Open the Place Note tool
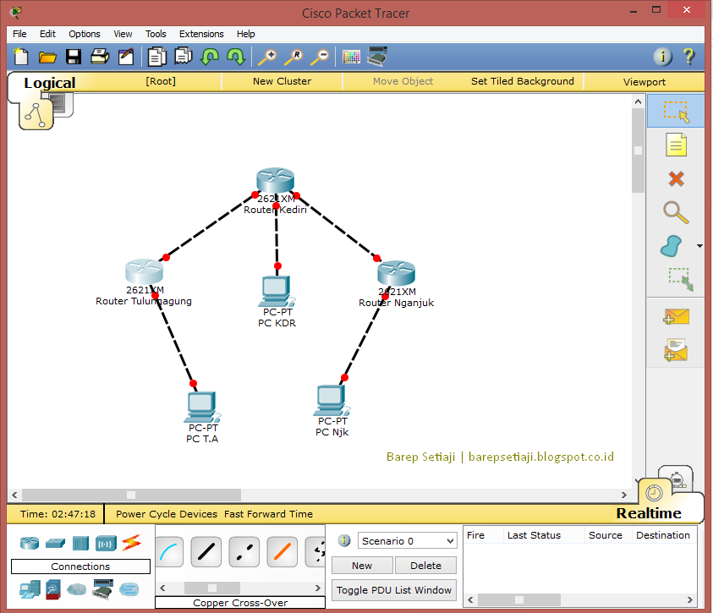713x613 pixels. 676,145
